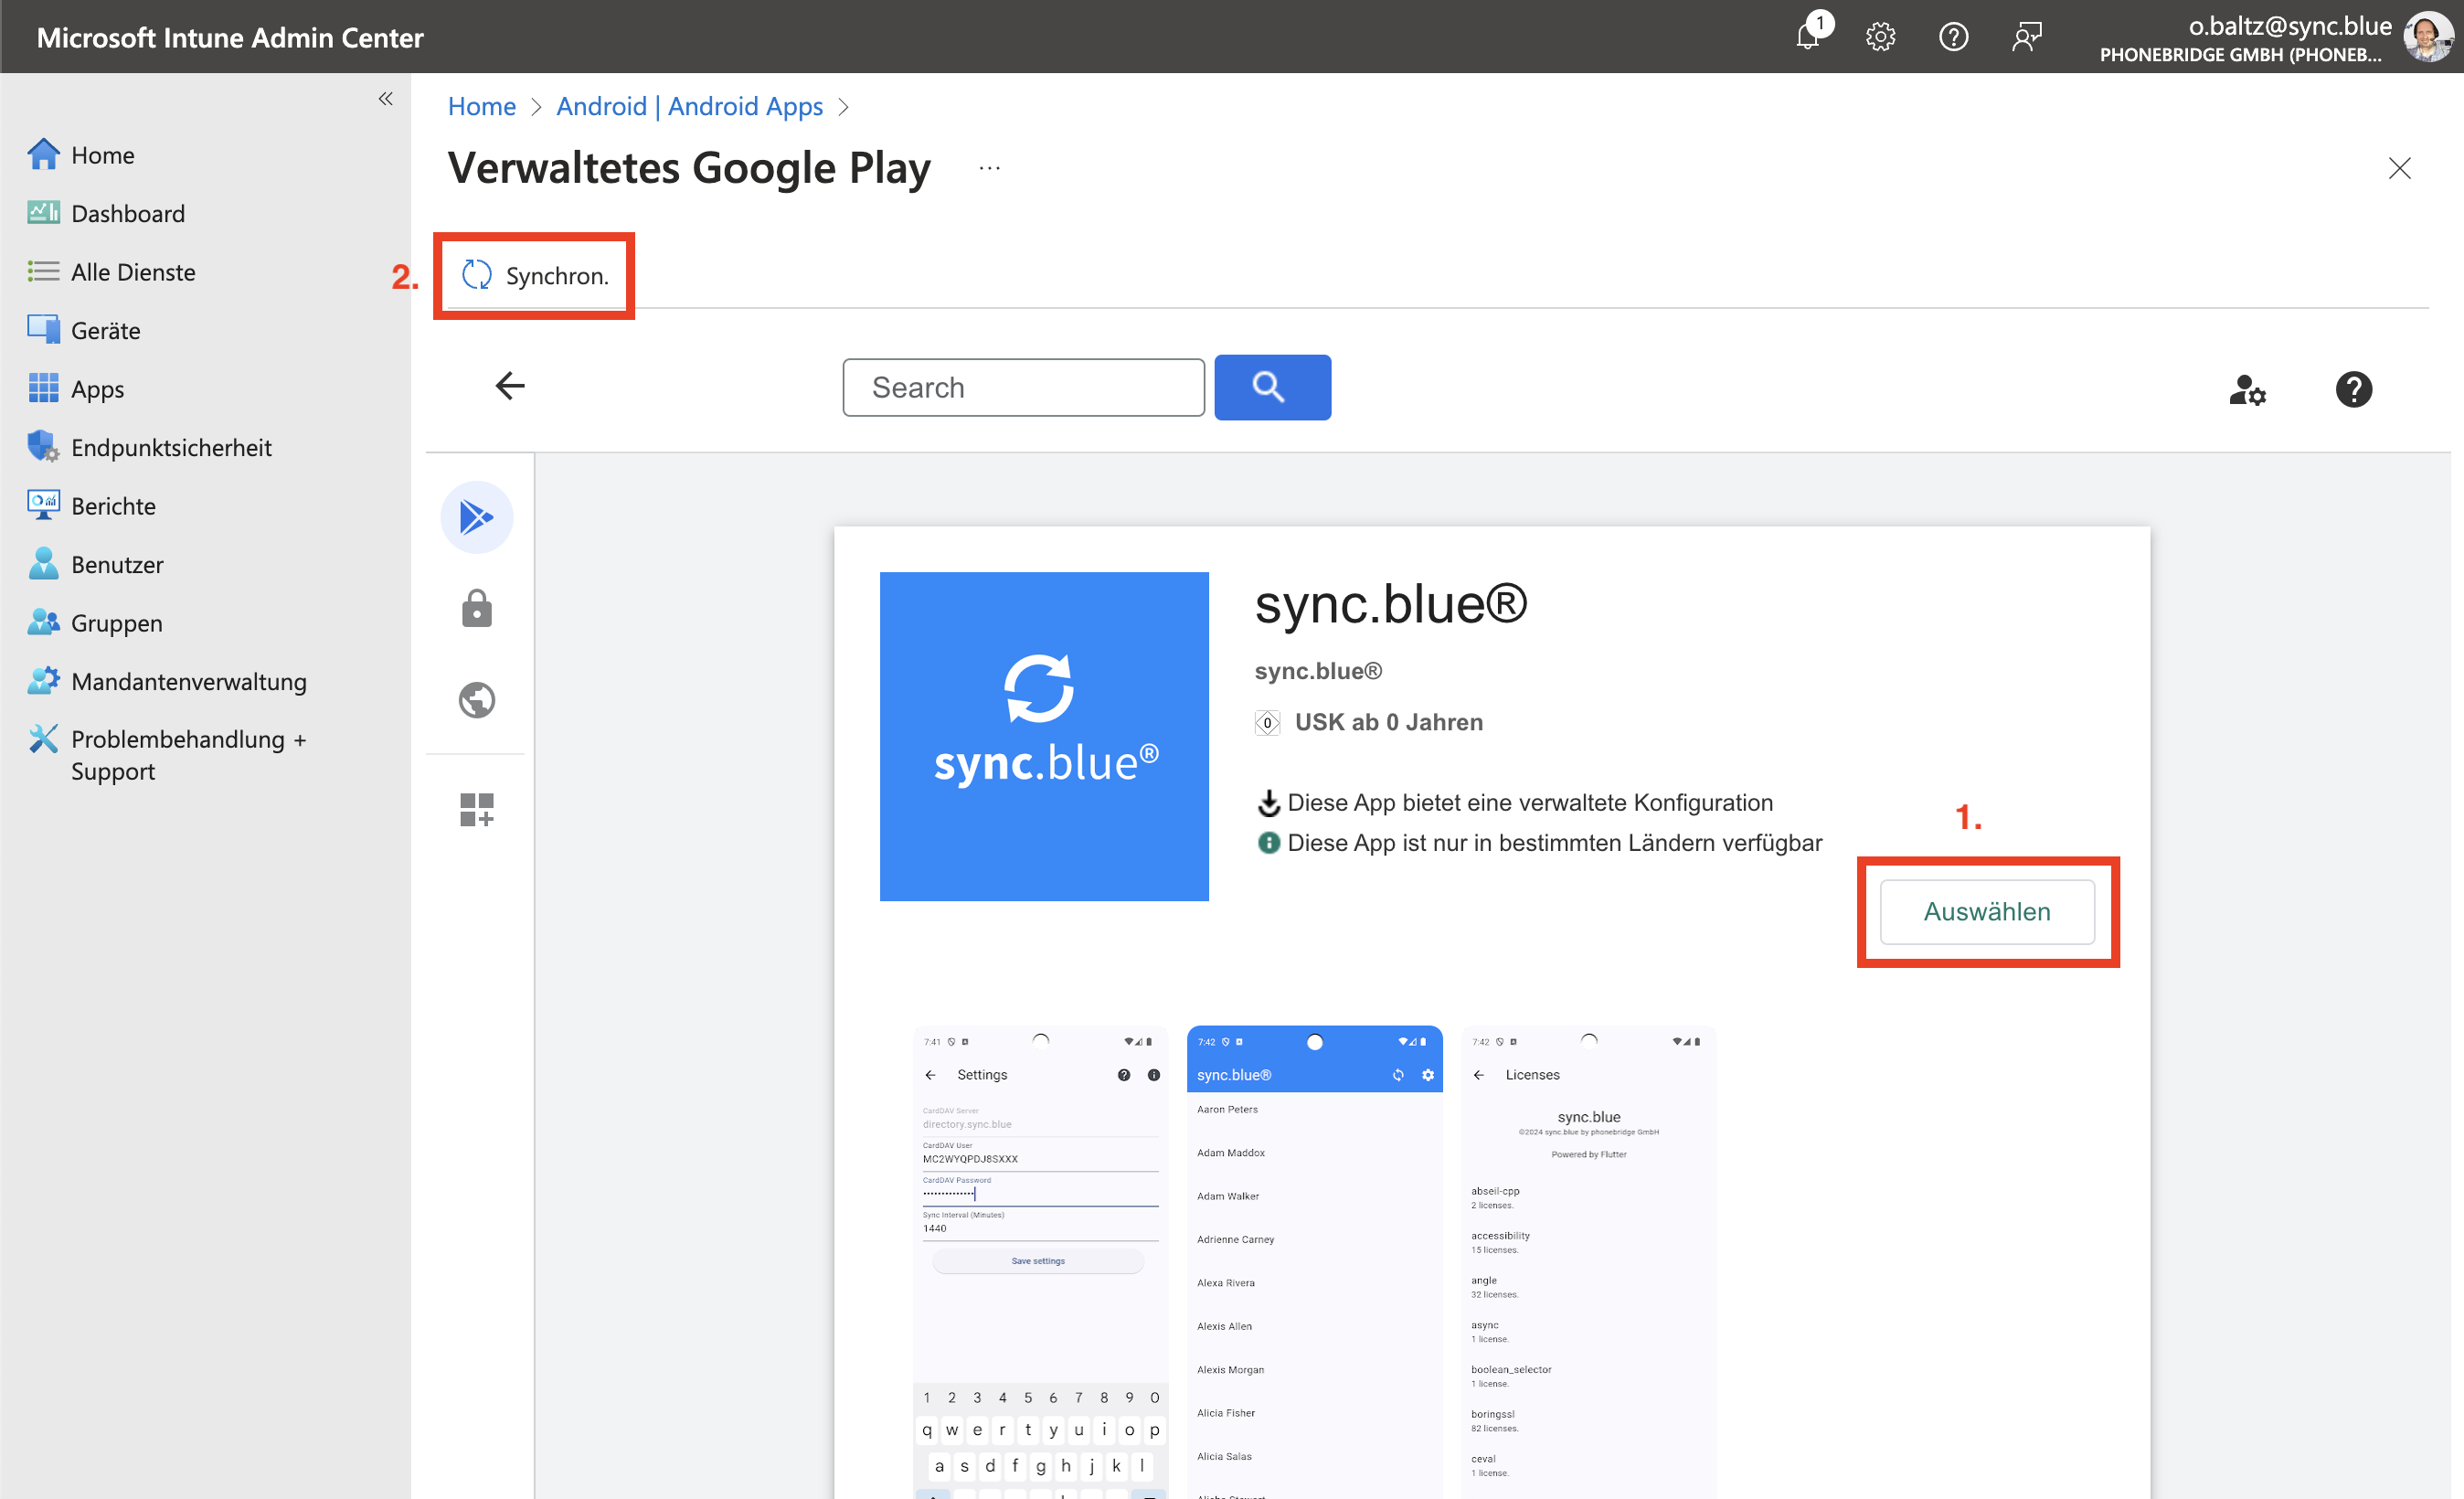Click the Gruppen people icon

point(43,622)
